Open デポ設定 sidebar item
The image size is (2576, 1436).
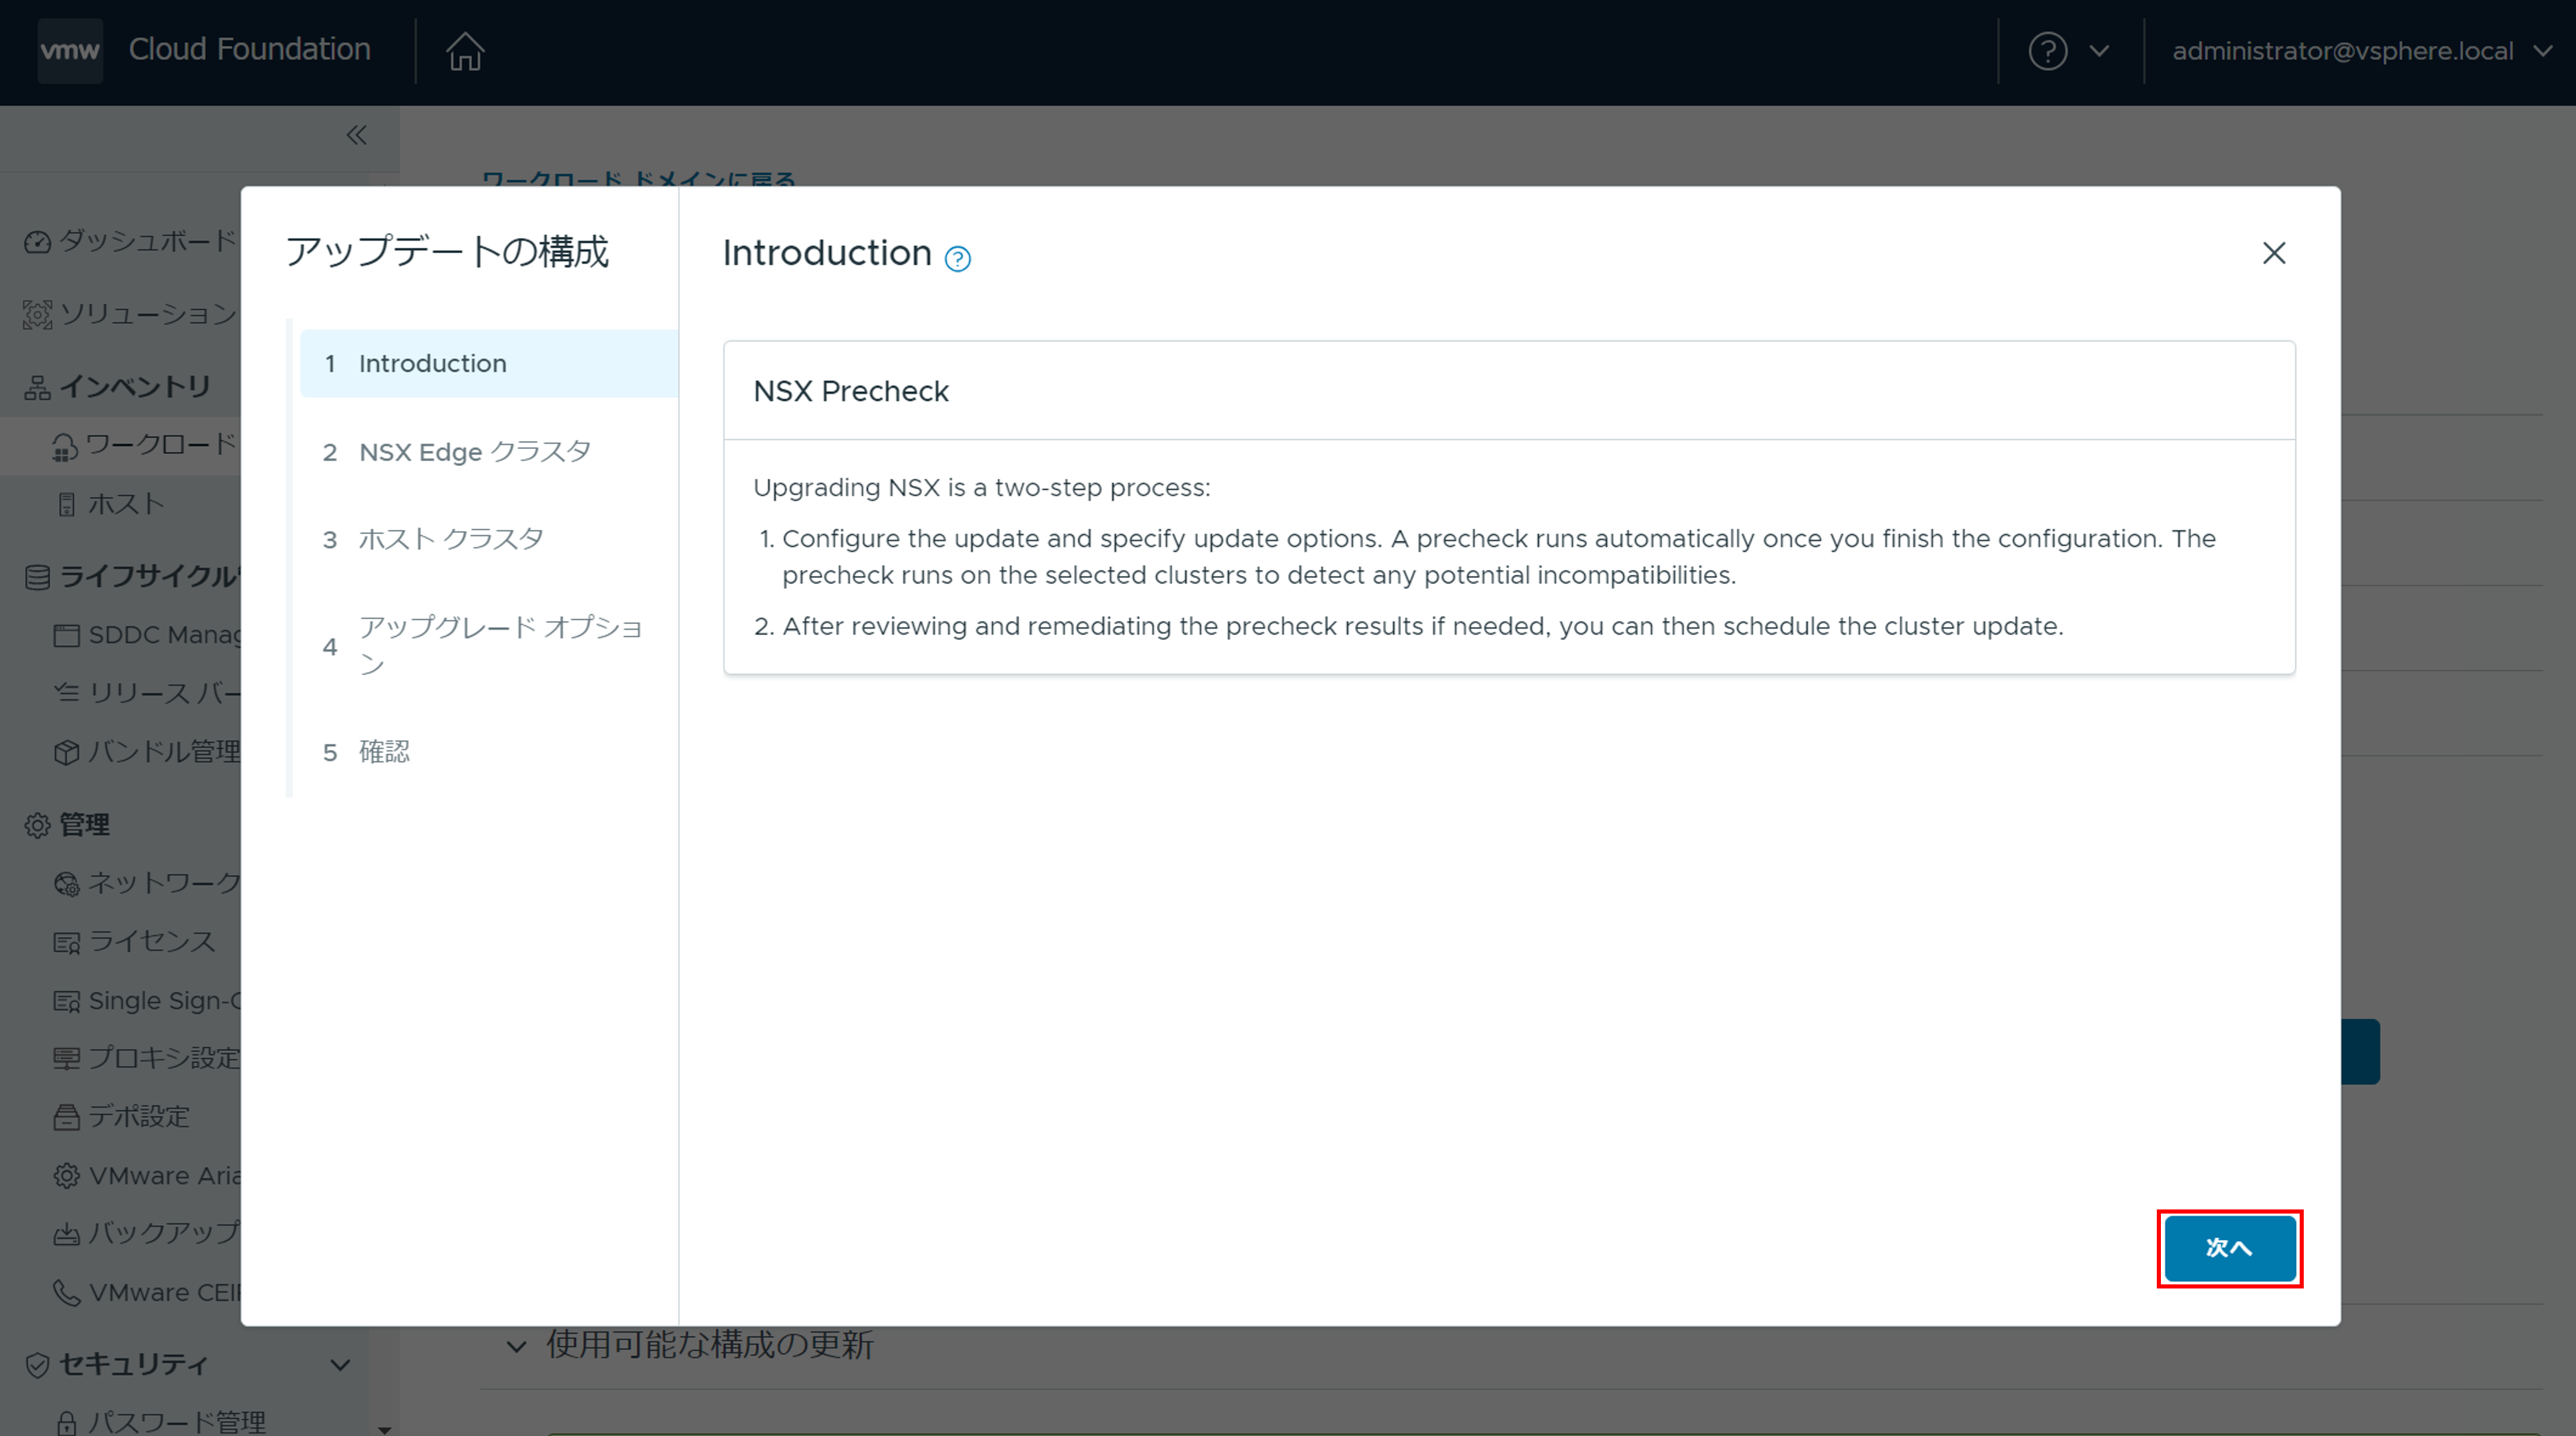[121, 1116]
